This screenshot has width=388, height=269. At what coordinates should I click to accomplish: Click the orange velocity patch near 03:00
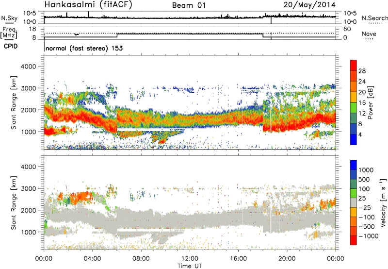tap(81, 198)
